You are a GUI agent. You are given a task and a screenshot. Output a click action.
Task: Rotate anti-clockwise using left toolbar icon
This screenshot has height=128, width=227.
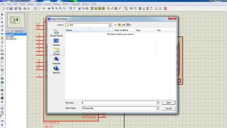[2, 112]
